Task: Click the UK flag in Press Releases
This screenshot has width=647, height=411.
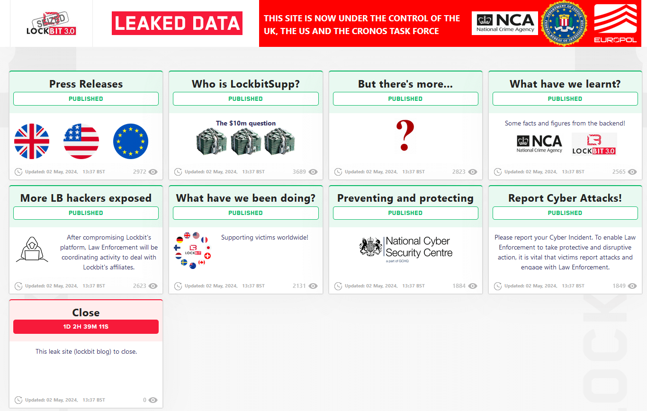Action: tap(32, 141)
